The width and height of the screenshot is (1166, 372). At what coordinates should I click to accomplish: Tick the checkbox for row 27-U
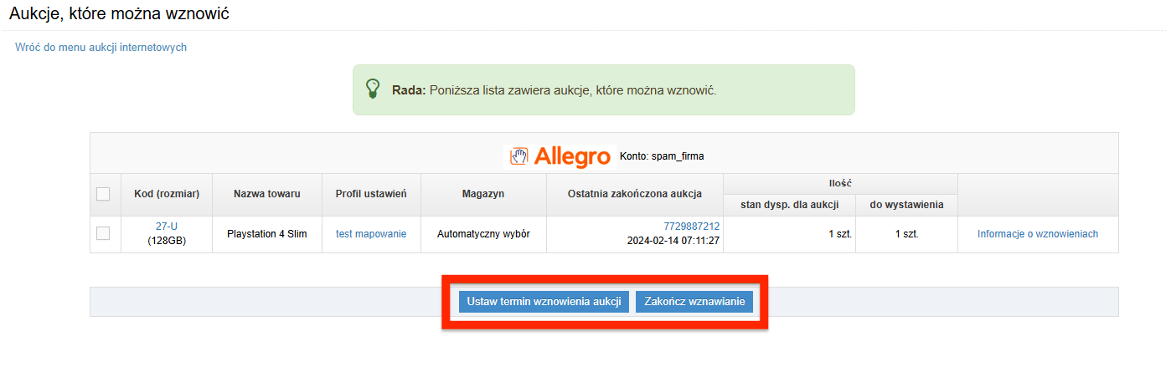click(103, 234)
